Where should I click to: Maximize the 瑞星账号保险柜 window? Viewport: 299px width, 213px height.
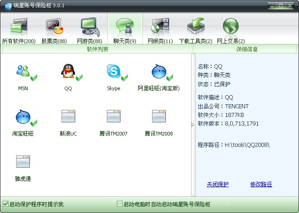(x=281, y=6)
